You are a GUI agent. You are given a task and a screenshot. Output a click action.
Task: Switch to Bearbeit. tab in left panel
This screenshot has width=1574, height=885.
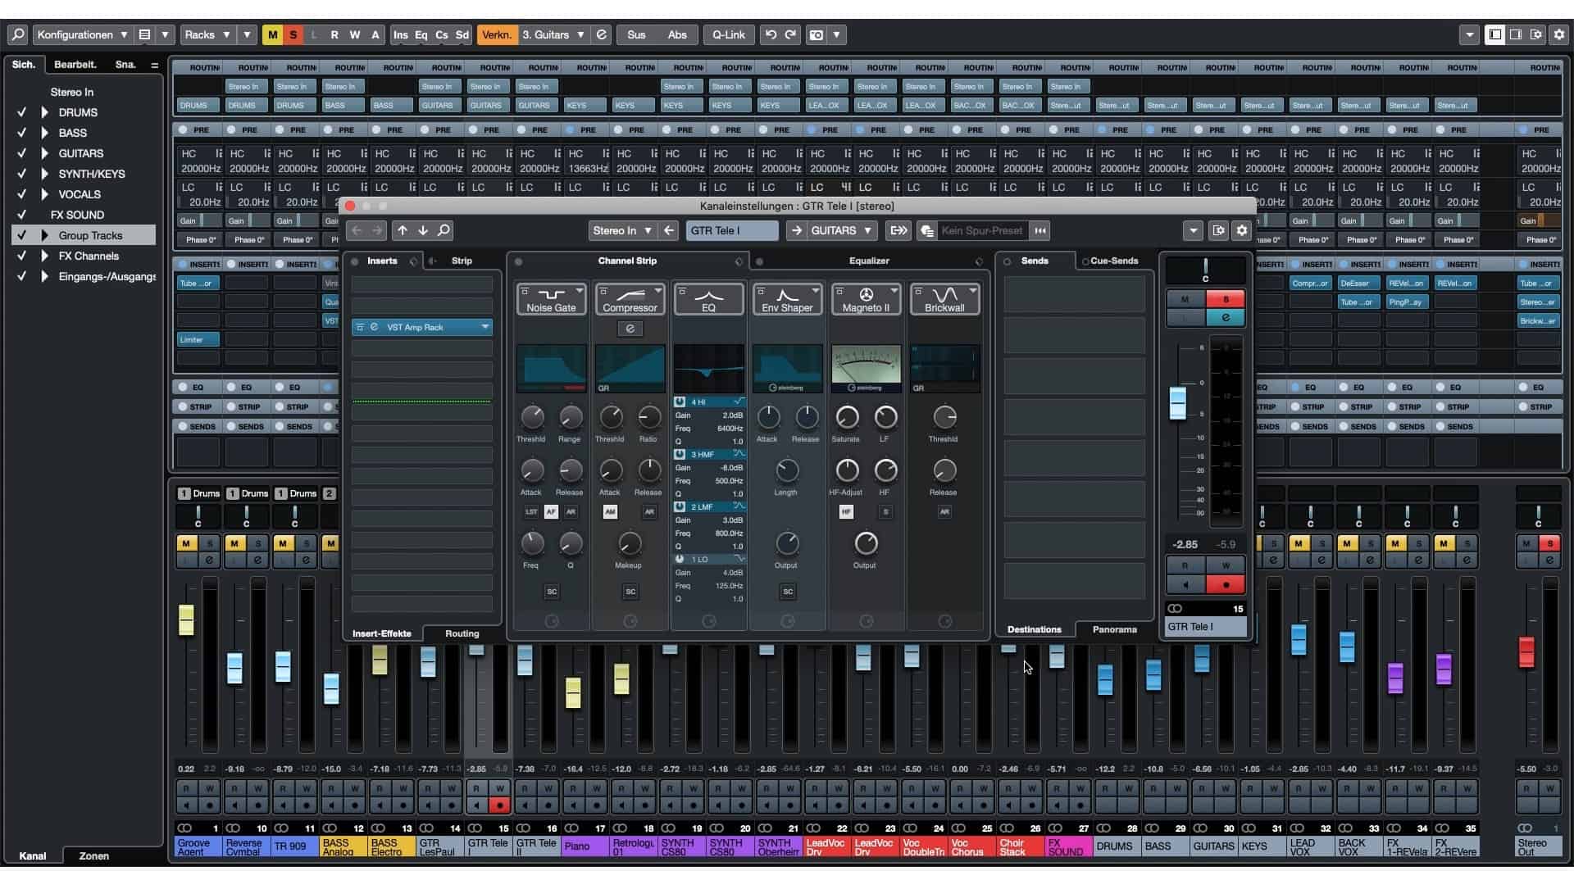click(75, 65)
